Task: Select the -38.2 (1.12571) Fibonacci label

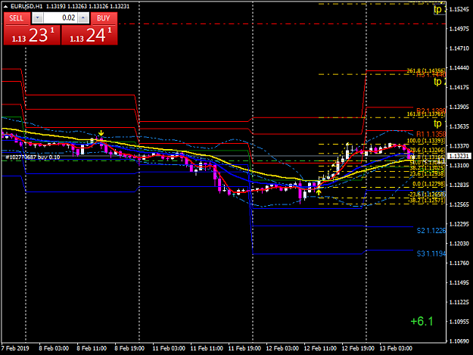Action: click(x=426, y=201)
